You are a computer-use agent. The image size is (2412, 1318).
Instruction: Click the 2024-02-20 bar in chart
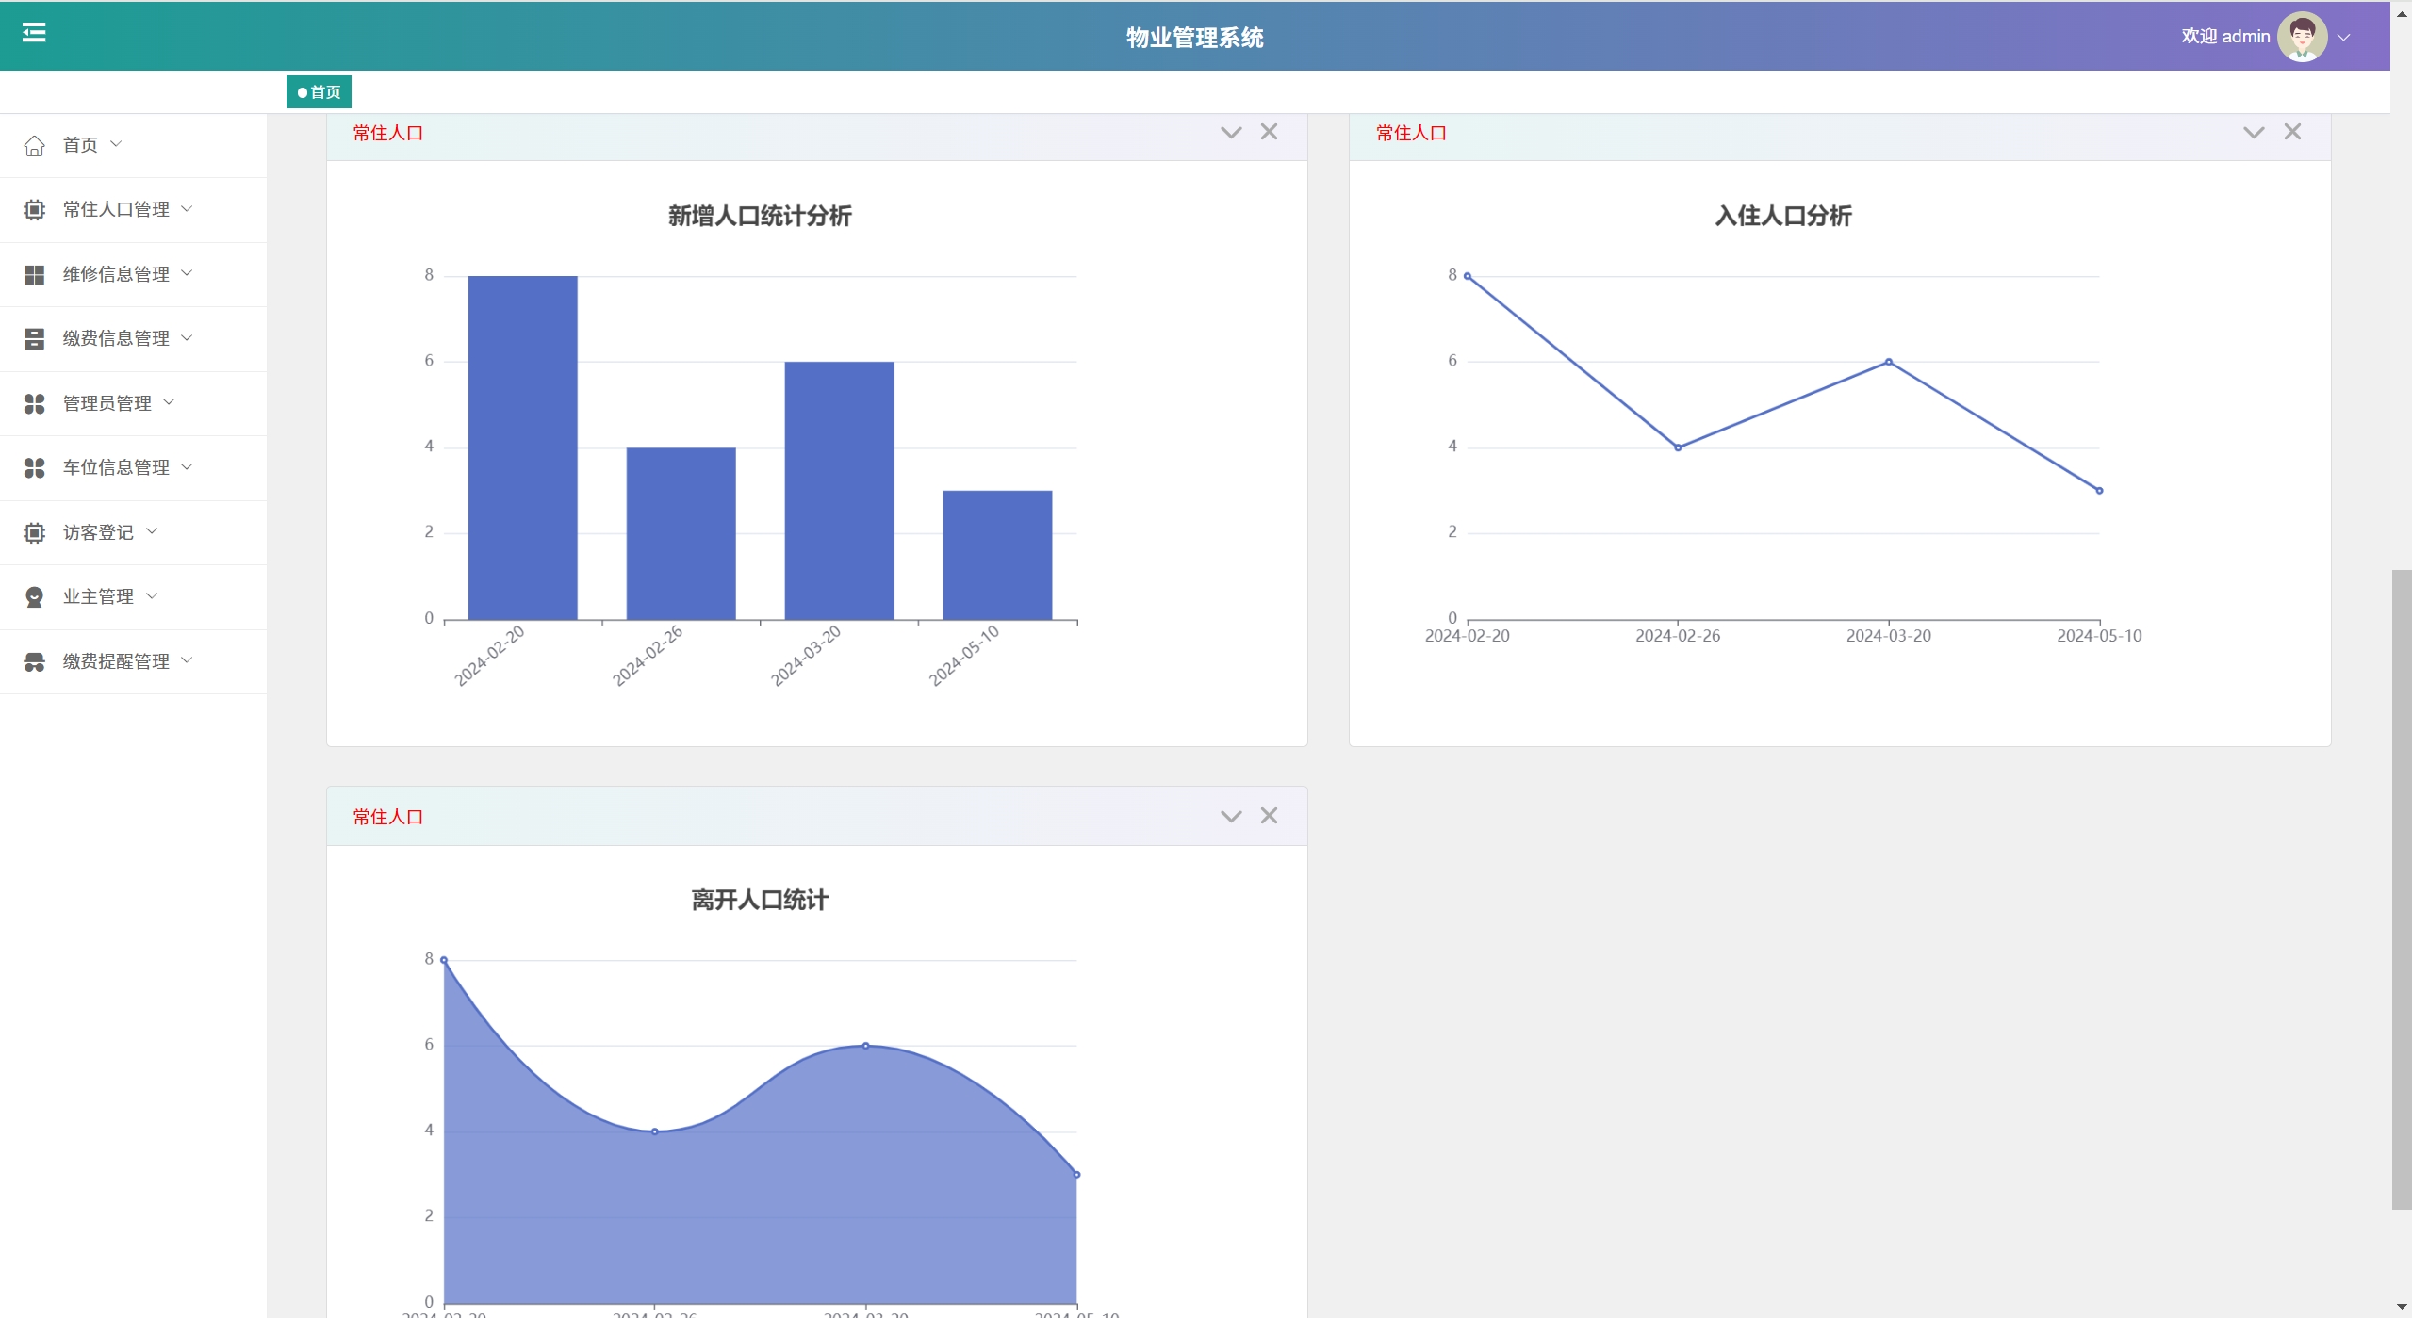pyautogui.click(x=522, y=447)
